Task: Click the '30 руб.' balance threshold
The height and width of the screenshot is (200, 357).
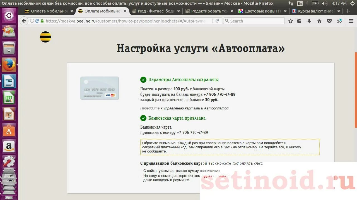Action: click(212, 100)
